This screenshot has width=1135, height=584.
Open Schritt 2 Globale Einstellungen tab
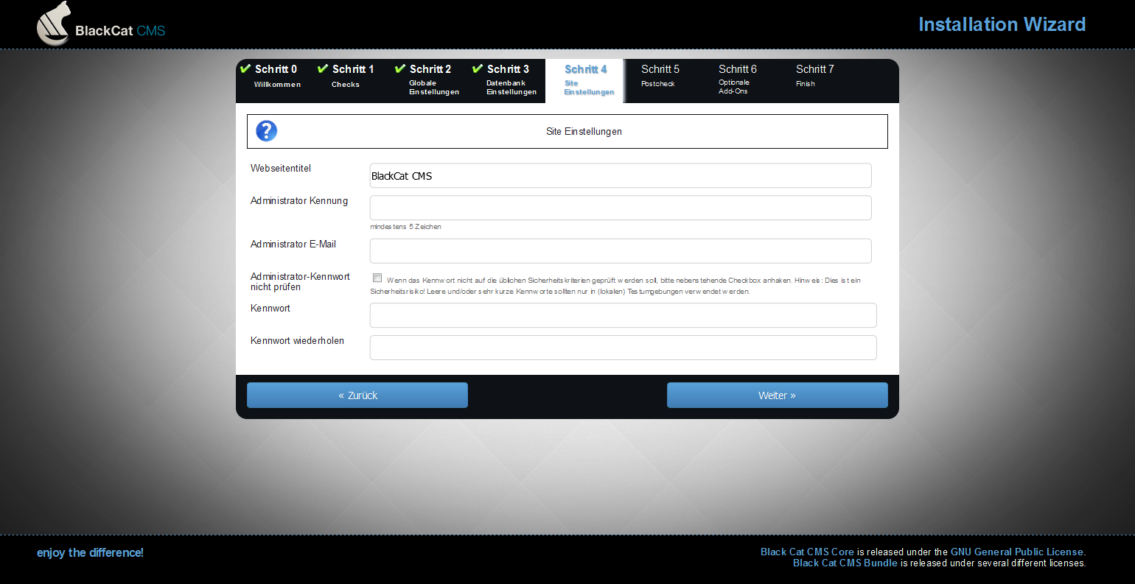(429, 81)
